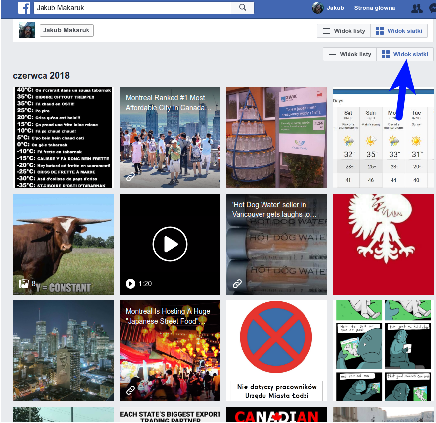Open the white eagle on red tile
436x423 pixels.
[x=384, y=244]
